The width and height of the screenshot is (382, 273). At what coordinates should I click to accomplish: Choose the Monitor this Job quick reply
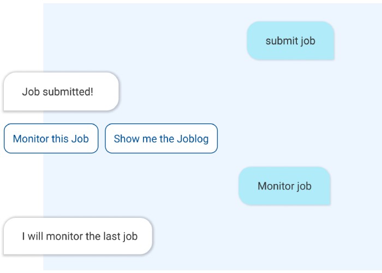[51, 139]
